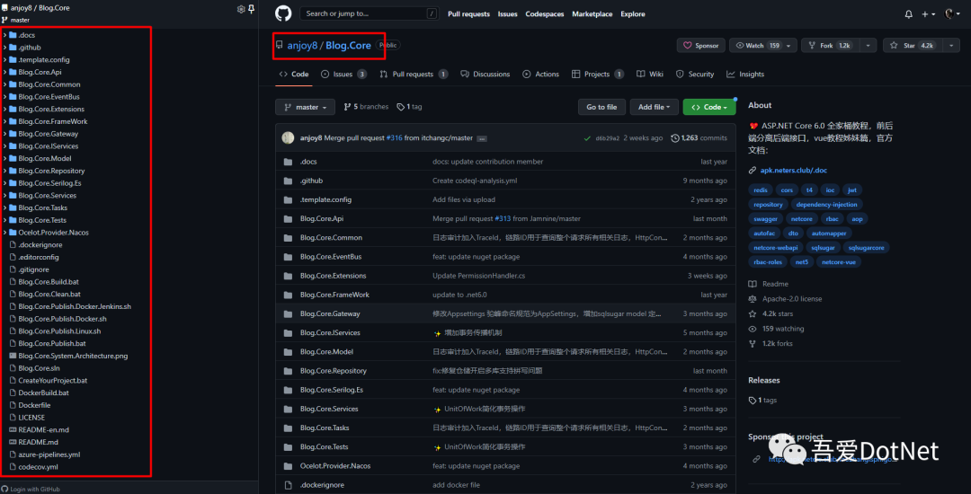Open the green Code dropdown
This screenshot has width=971, height=494.
(709, 107)
